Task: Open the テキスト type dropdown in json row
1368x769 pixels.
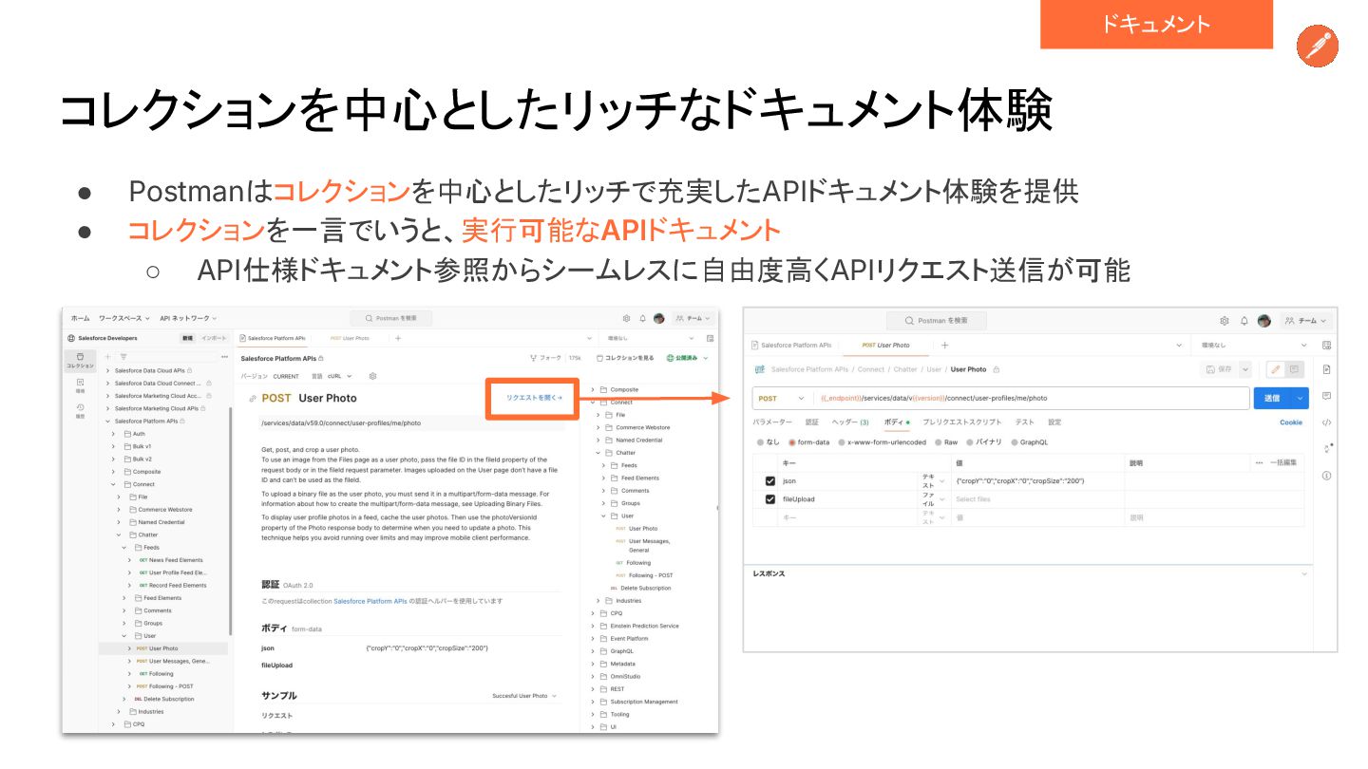Action: click(x=934, y=481)
